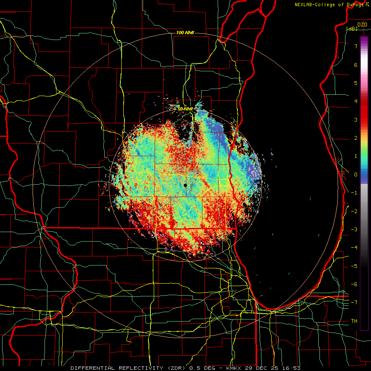Select the 3 value on the scale
The height and width of the screenshot is (371, 371).
coord(356,120)
